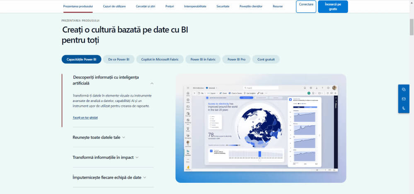Expand 'Transformă informațiile în impact' section

105,157
